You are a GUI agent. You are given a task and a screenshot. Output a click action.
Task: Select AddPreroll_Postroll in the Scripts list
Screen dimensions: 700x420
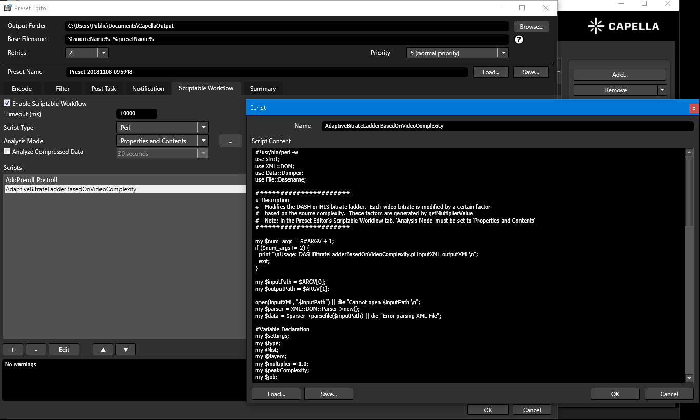(31, 180)
